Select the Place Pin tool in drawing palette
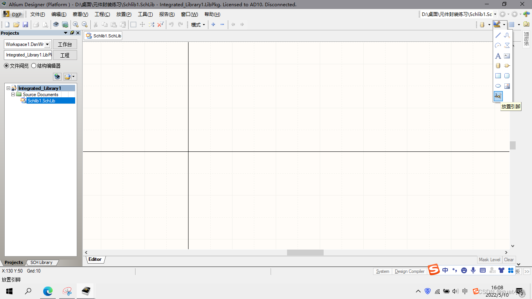This screenshot has width=532, height=299. pos(498,96)
